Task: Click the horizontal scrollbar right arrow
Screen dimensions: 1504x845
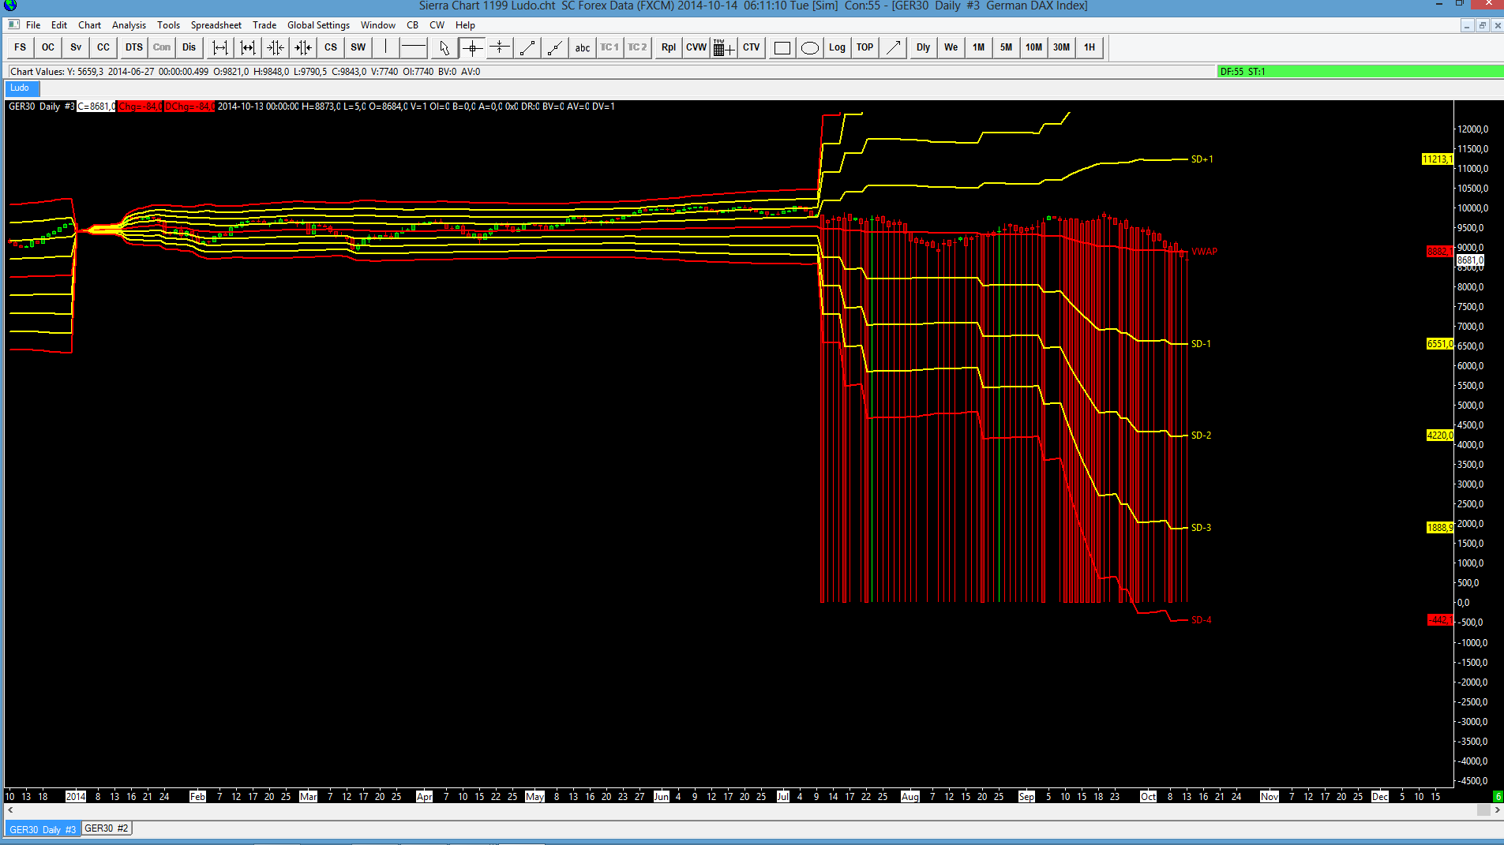Action: [x=1497, y=810]
